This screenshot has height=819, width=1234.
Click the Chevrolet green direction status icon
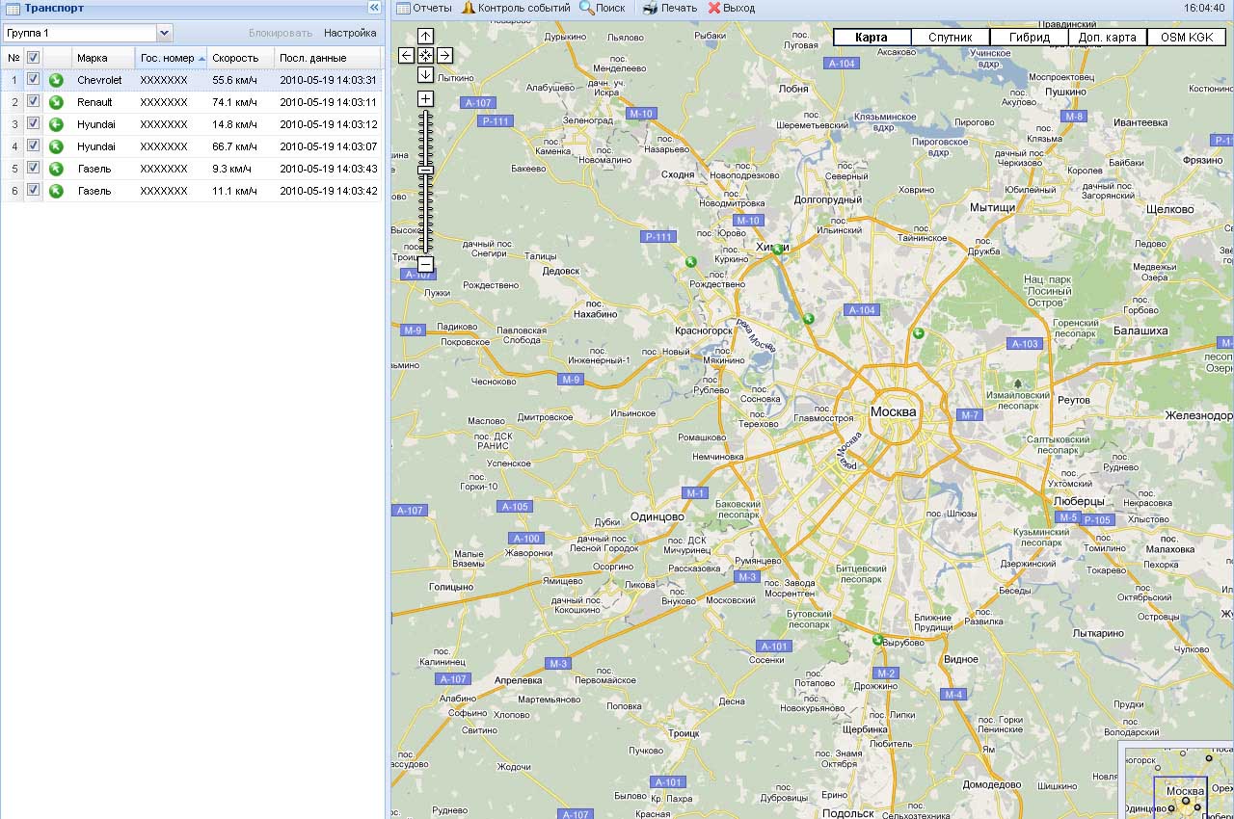click(56, 80)
